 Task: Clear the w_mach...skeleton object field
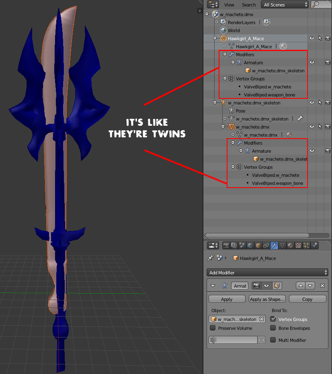262,319
